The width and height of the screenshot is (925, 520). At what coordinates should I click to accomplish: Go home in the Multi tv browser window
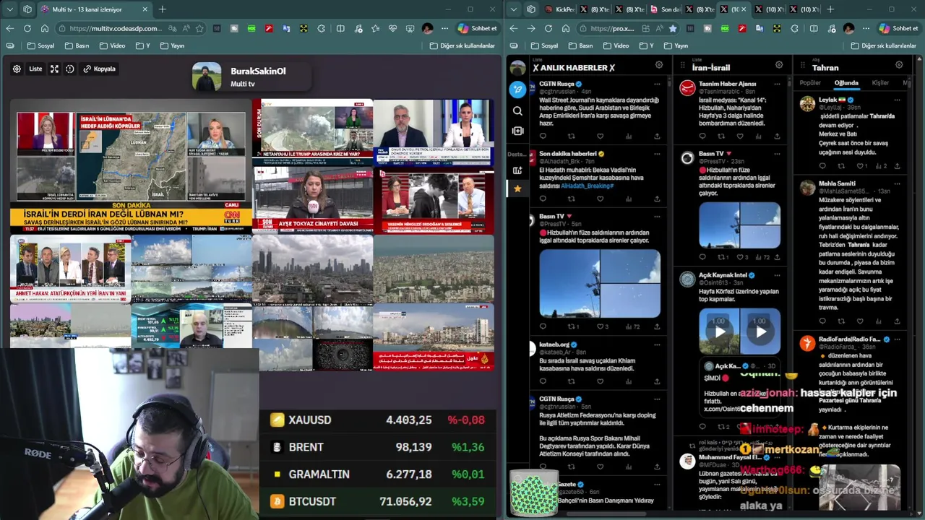click(44, 28)
